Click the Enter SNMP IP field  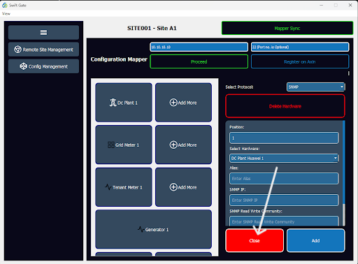point(284,200)
